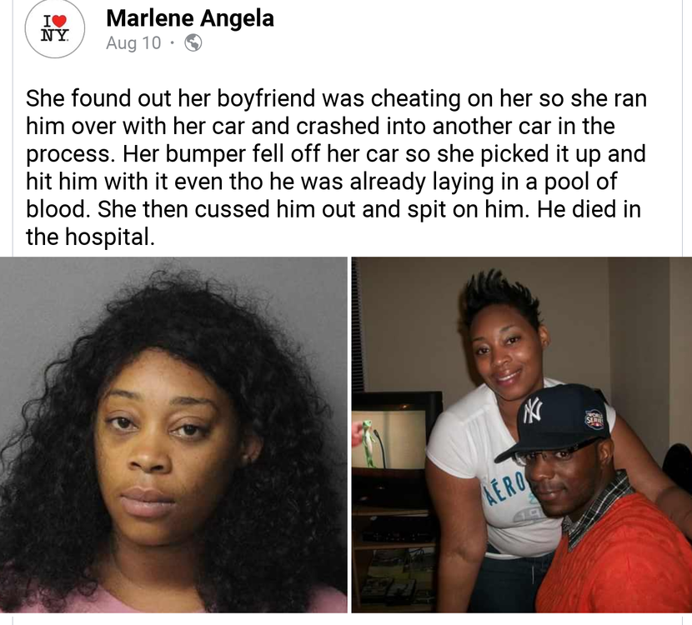Open the I Love NY profile picture

[55, 29]
